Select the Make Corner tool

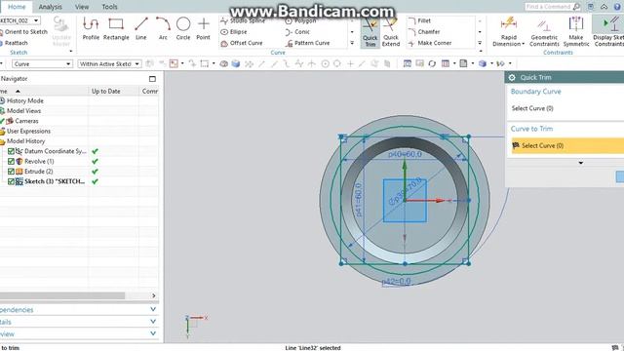[x=430, y=43]
